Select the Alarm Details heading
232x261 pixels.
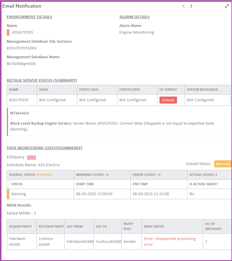(134, 17)
